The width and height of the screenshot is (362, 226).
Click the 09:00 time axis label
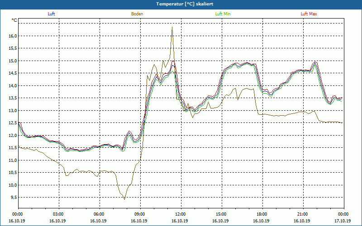[140, 214]
